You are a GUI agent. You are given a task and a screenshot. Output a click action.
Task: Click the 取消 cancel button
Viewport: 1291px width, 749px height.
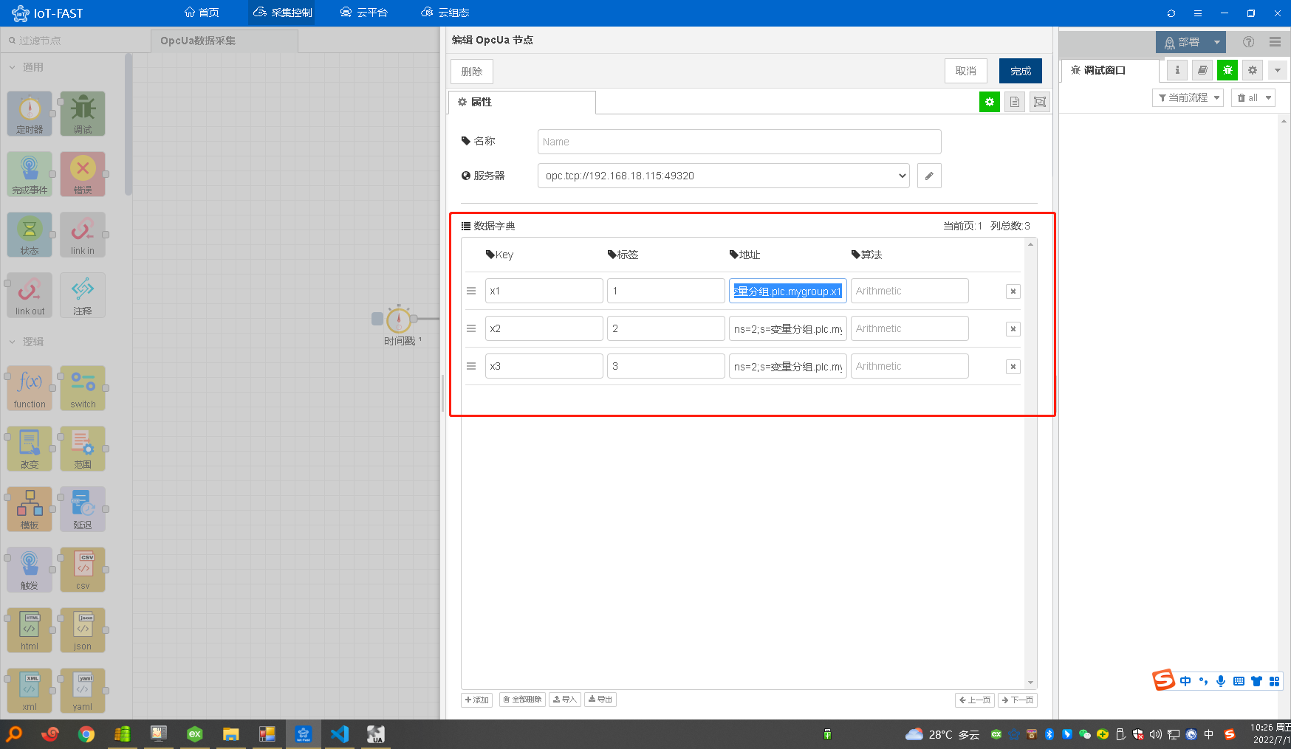pyautogui.click(x=966, y=71)
